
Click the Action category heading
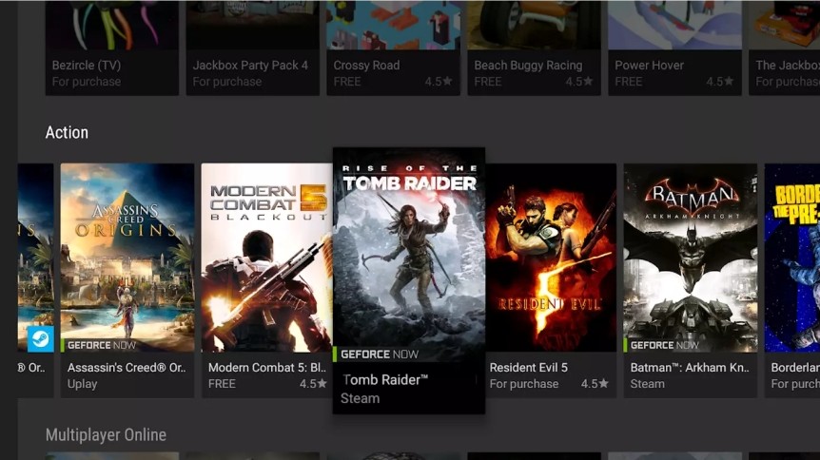pyautogui.click(x=67, y=132)
